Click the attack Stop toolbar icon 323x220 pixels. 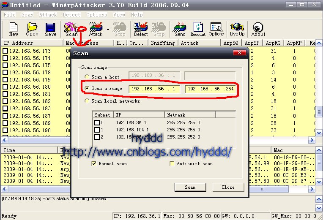pyautogui.click(x=120, y=29)
